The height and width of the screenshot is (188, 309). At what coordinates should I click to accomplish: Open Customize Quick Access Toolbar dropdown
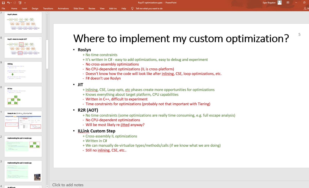tap(25, 3)
